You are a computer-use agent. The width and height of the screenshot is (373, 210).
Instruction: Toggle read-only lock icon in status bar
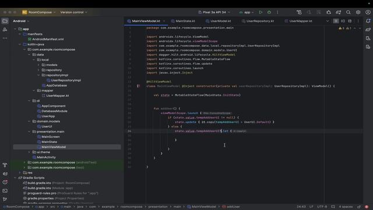[x=359, y=206]
